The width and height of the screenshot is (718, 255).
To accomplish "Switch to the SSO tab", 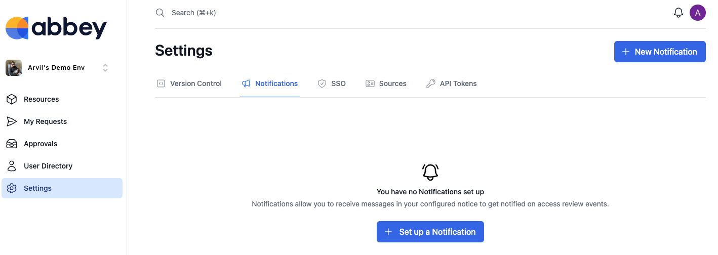I will 332,83.
